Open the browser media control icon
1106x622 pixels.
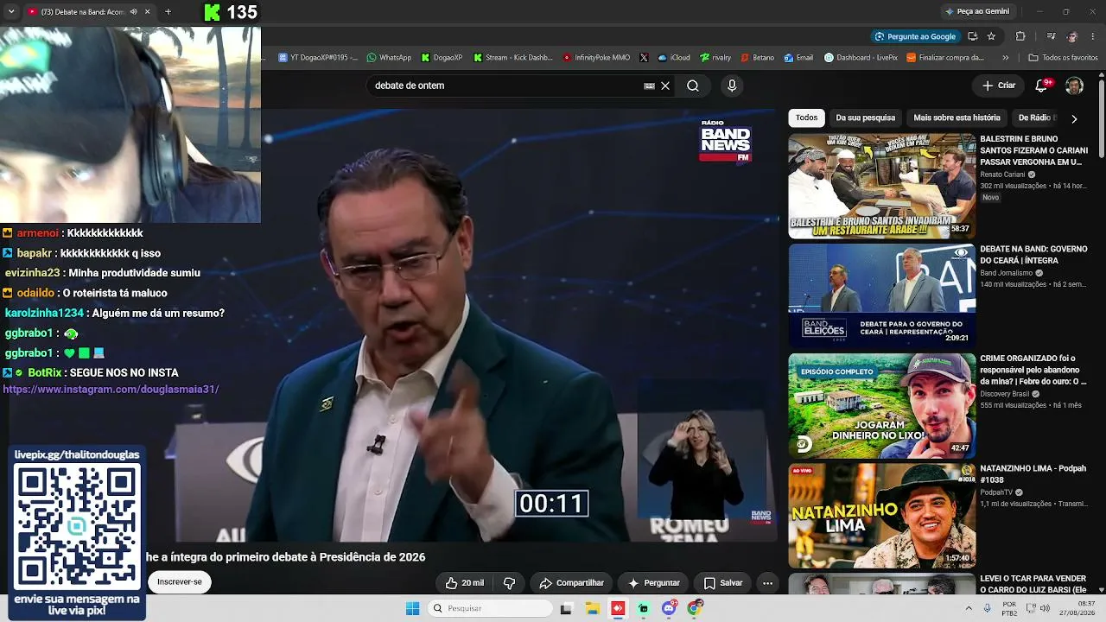tap(1051, 36)
